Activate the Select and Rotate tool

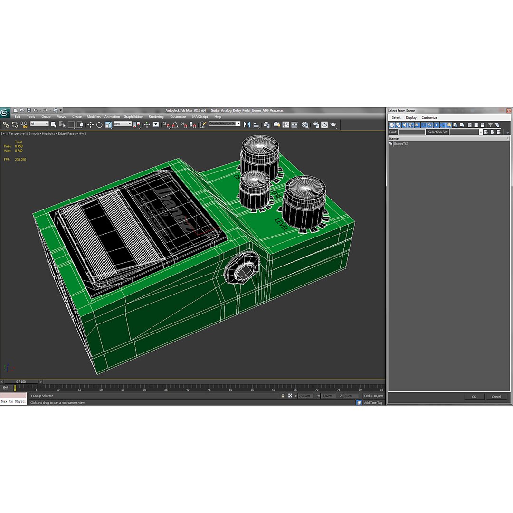coord(99,124)
